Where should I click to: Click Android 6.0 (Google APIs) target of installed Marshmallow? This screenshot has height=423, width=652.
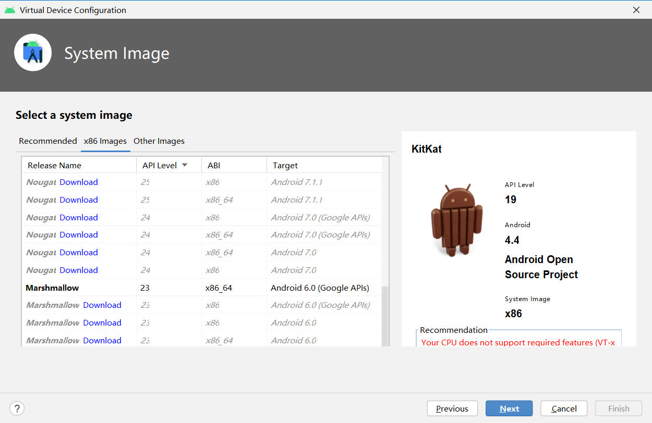click(x=320, y=288)
